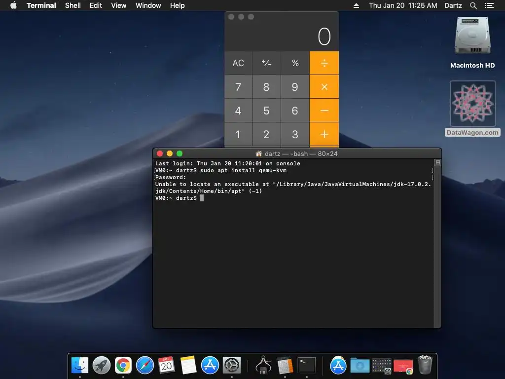
Task: Click the 8 key on Calculator
Action: point(266,87)
